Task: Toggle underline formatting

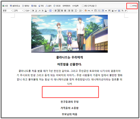Action: click(x=36, y=11)
